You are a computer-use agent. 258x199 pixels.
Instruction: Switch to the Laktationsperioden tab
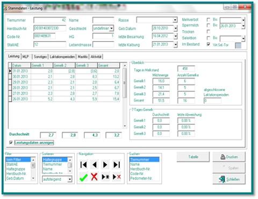click(x=62, y=57)
